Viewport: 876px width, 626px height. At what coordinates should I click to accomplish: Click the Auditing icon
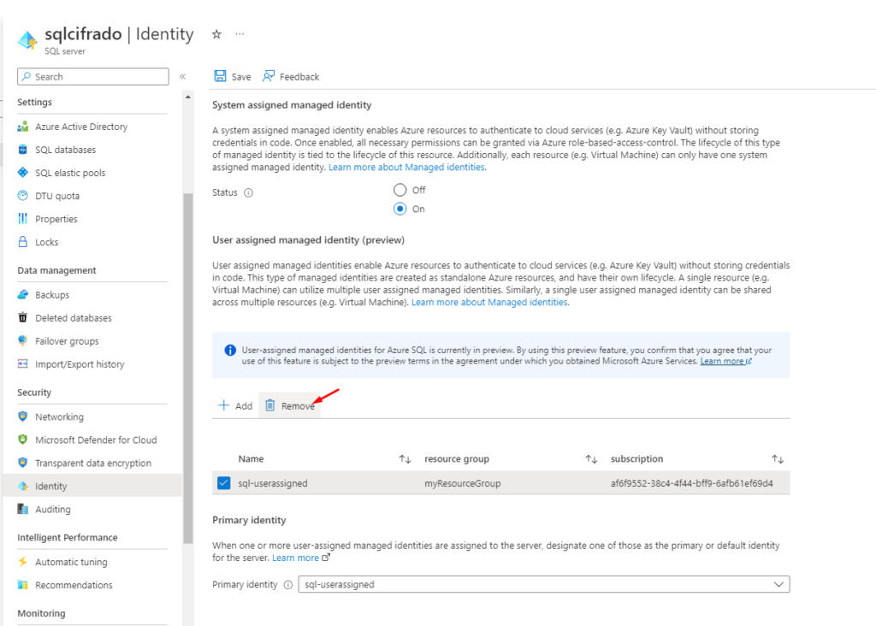click(x=23, y=509)
